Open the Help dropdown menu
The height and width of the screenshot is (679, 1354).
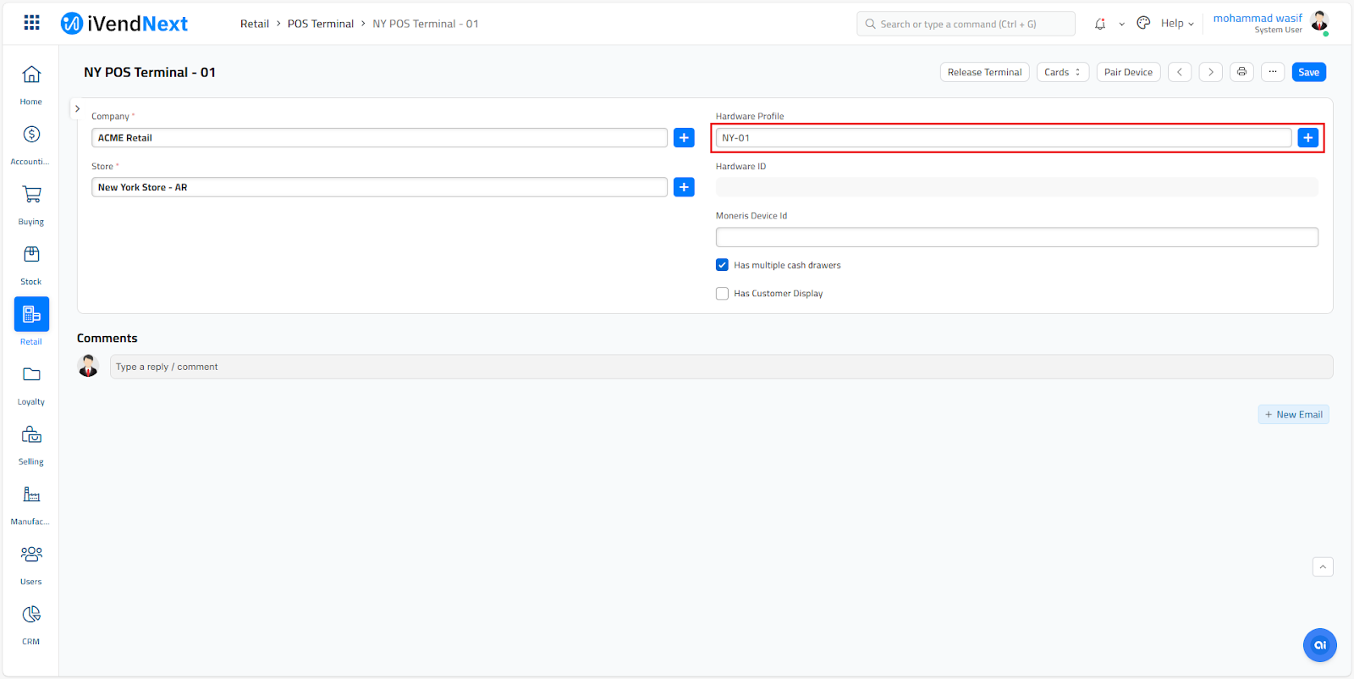tap(1177, 24)
